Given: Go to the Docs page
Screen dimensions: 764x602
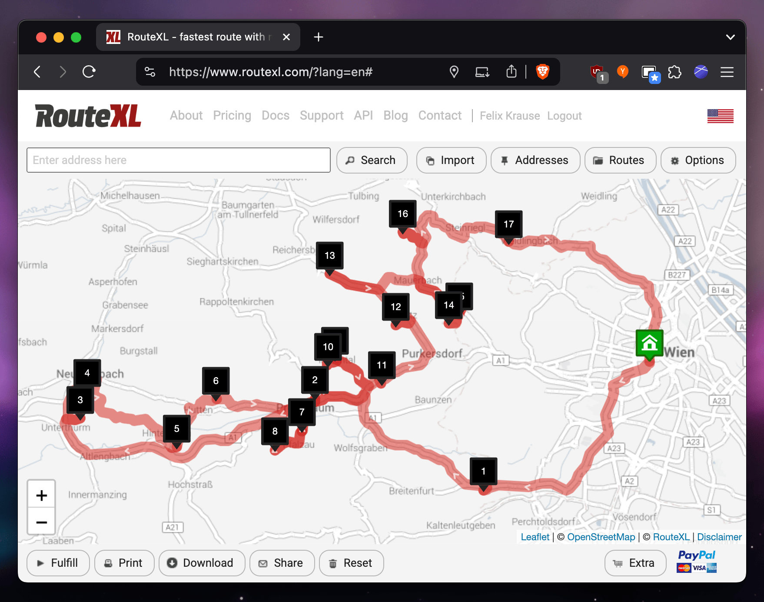Looking at the screenshot, I should coord(275,116).
